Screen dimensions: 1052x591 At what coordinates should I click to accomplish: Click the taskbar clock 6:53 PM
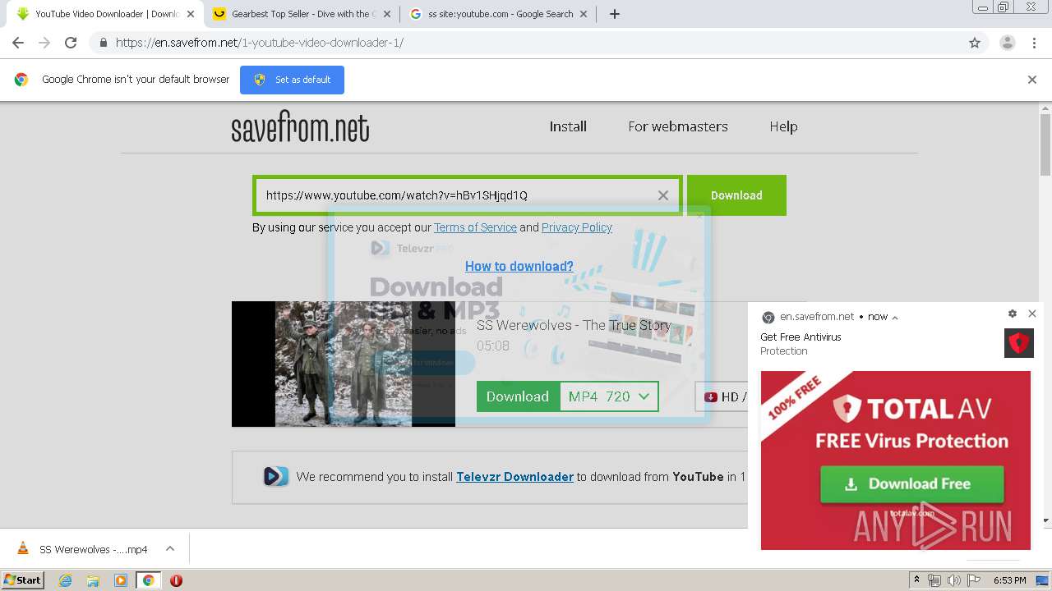tap(1009, 580)
